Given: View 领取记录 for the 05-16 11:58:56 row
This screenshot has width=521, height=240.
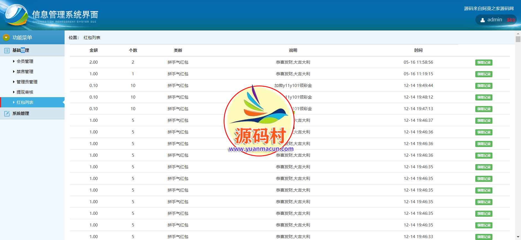Looking at the screenshot, I should point(484,63).
